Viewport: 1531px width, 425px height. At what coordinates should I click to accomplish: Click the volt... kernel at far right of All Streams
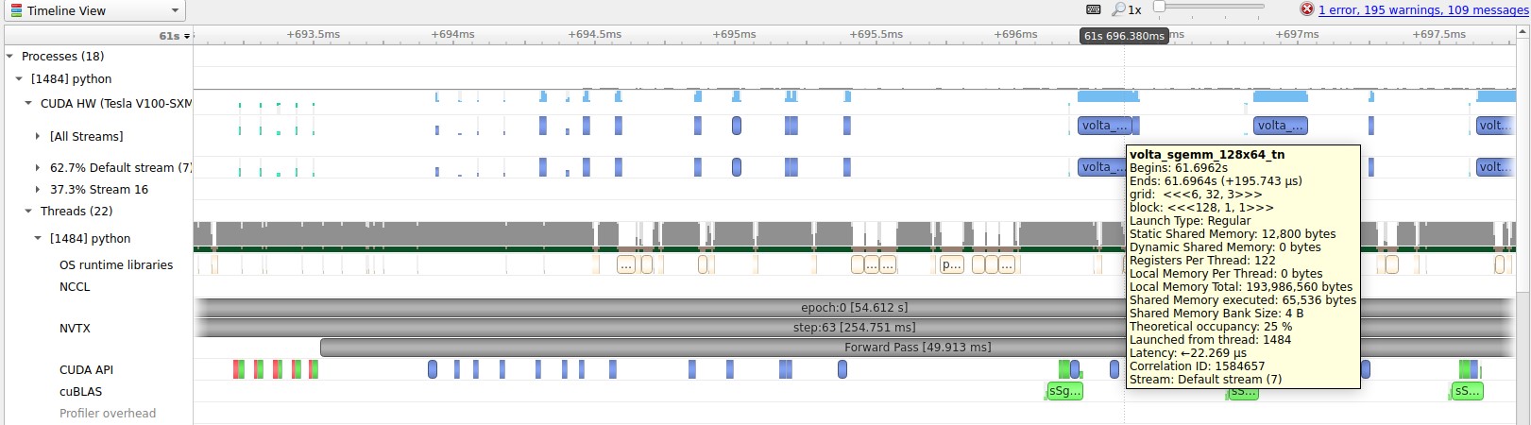tap(1495, 126)
